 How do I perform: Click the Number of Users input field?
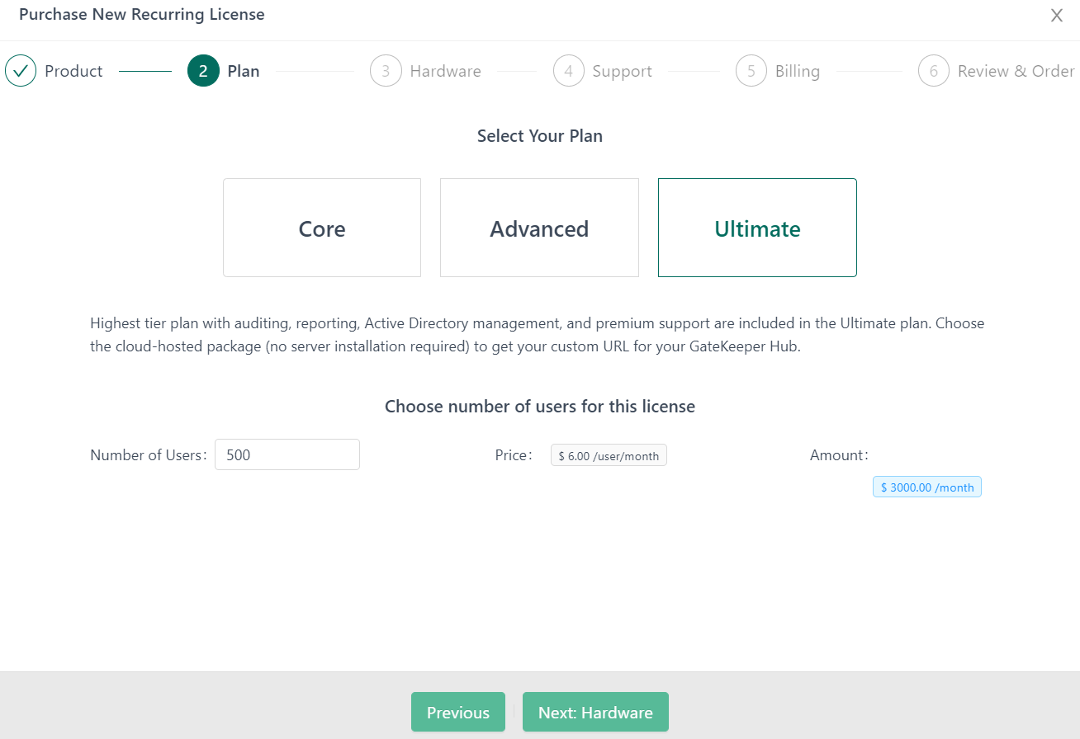click(287, 454)
